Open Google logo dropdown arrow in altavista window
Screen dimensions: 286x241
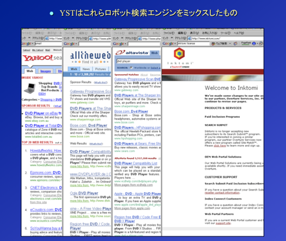pyautogui.click(x=125, y=44)
